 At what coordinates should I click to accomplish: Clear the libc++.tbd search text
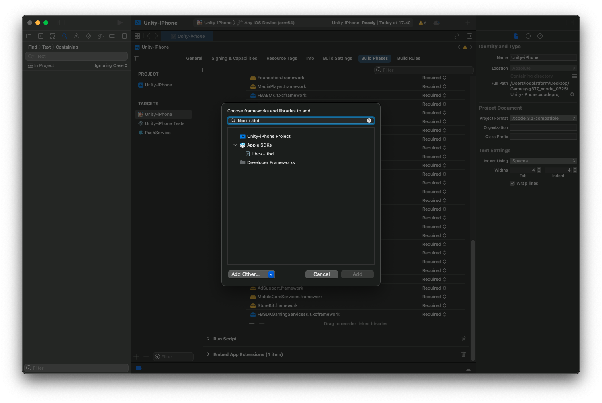[369, 120]
